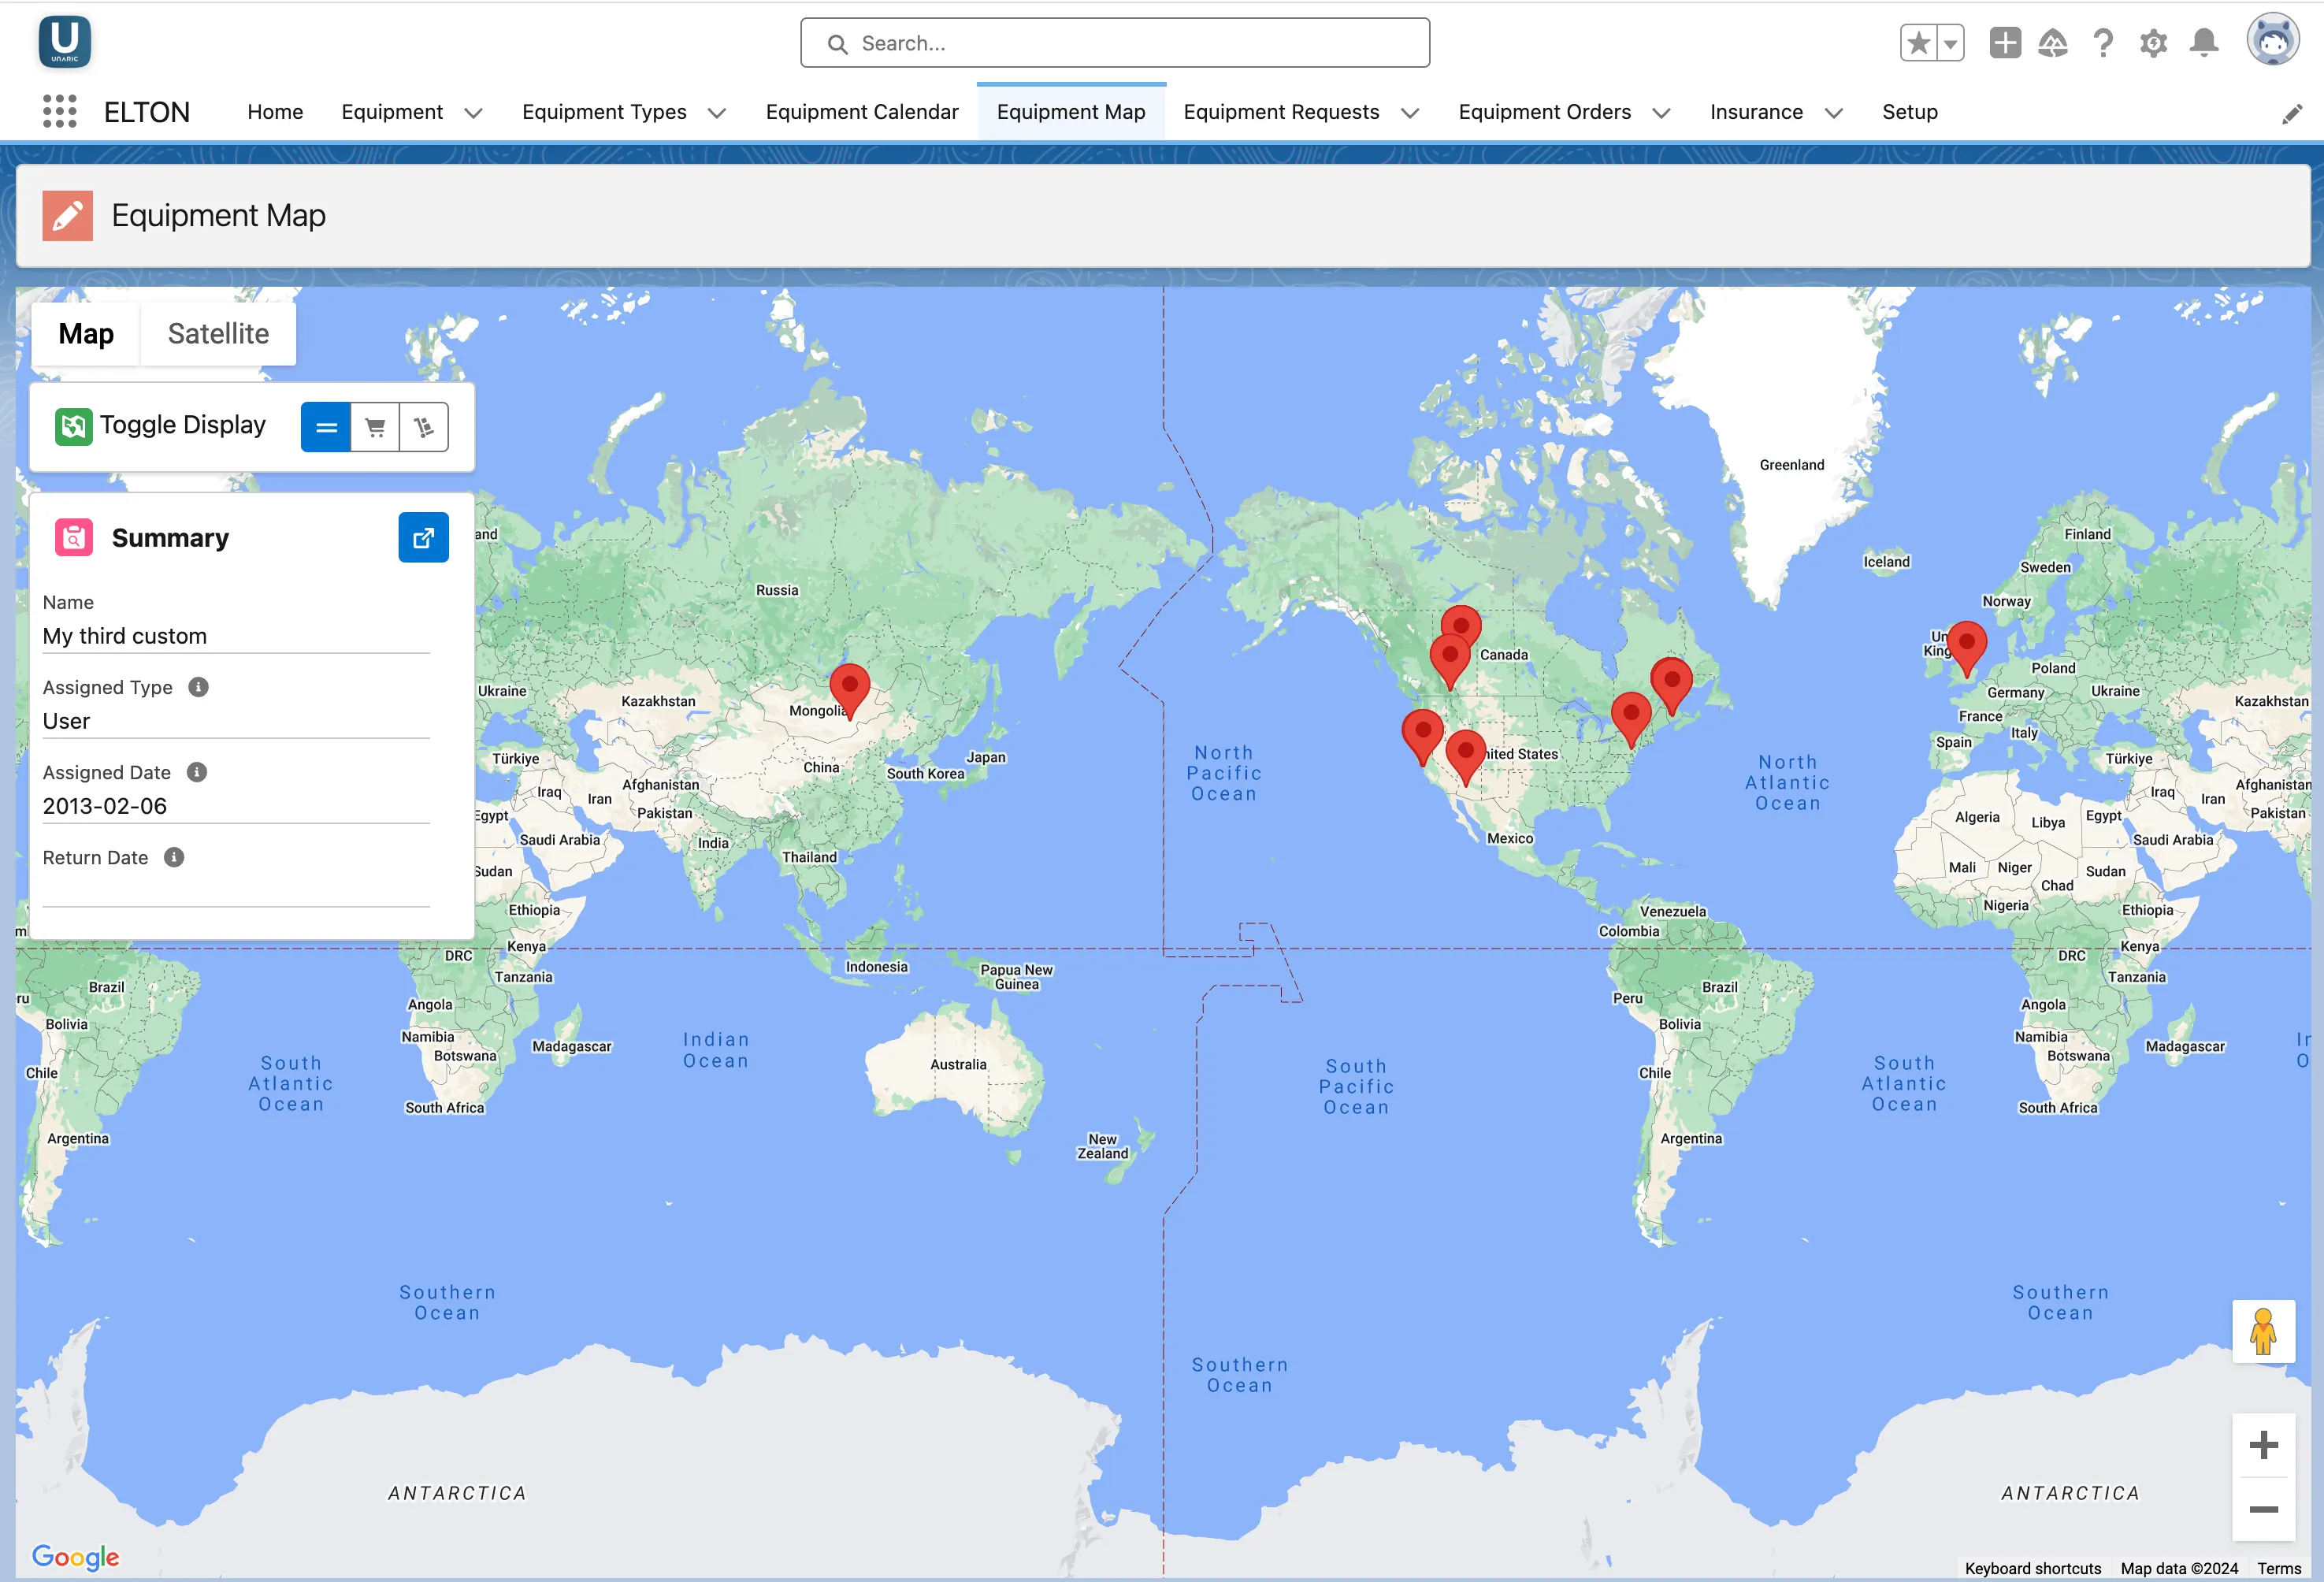The image size is (2324, 1582).
Task: Open the Help question mark icon
Action: (2103, 43)
